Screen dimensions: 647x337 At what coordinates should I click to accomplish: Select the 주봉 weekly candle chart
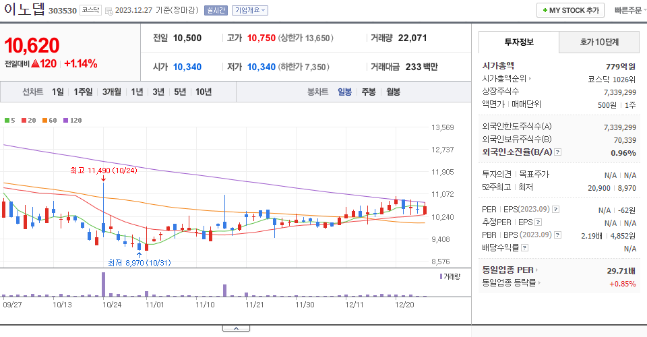coord(369,92)
